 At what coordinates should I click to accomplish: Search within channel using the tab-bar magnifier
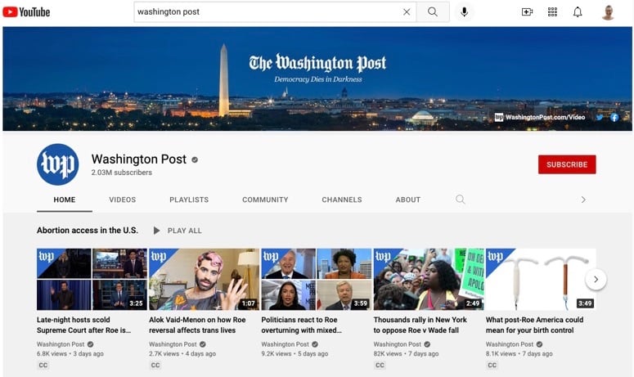(461, 200)
